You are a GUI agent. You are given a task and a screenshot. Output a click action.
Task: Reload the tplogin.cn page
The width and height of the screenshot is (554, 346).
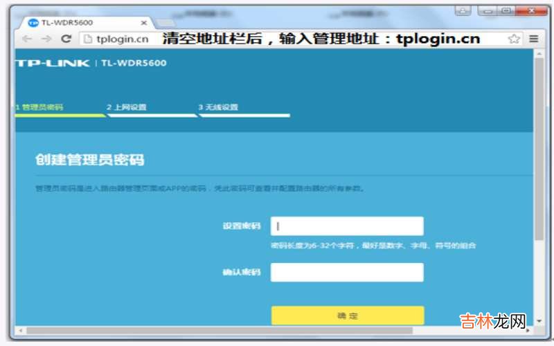[x=66, y=39]
